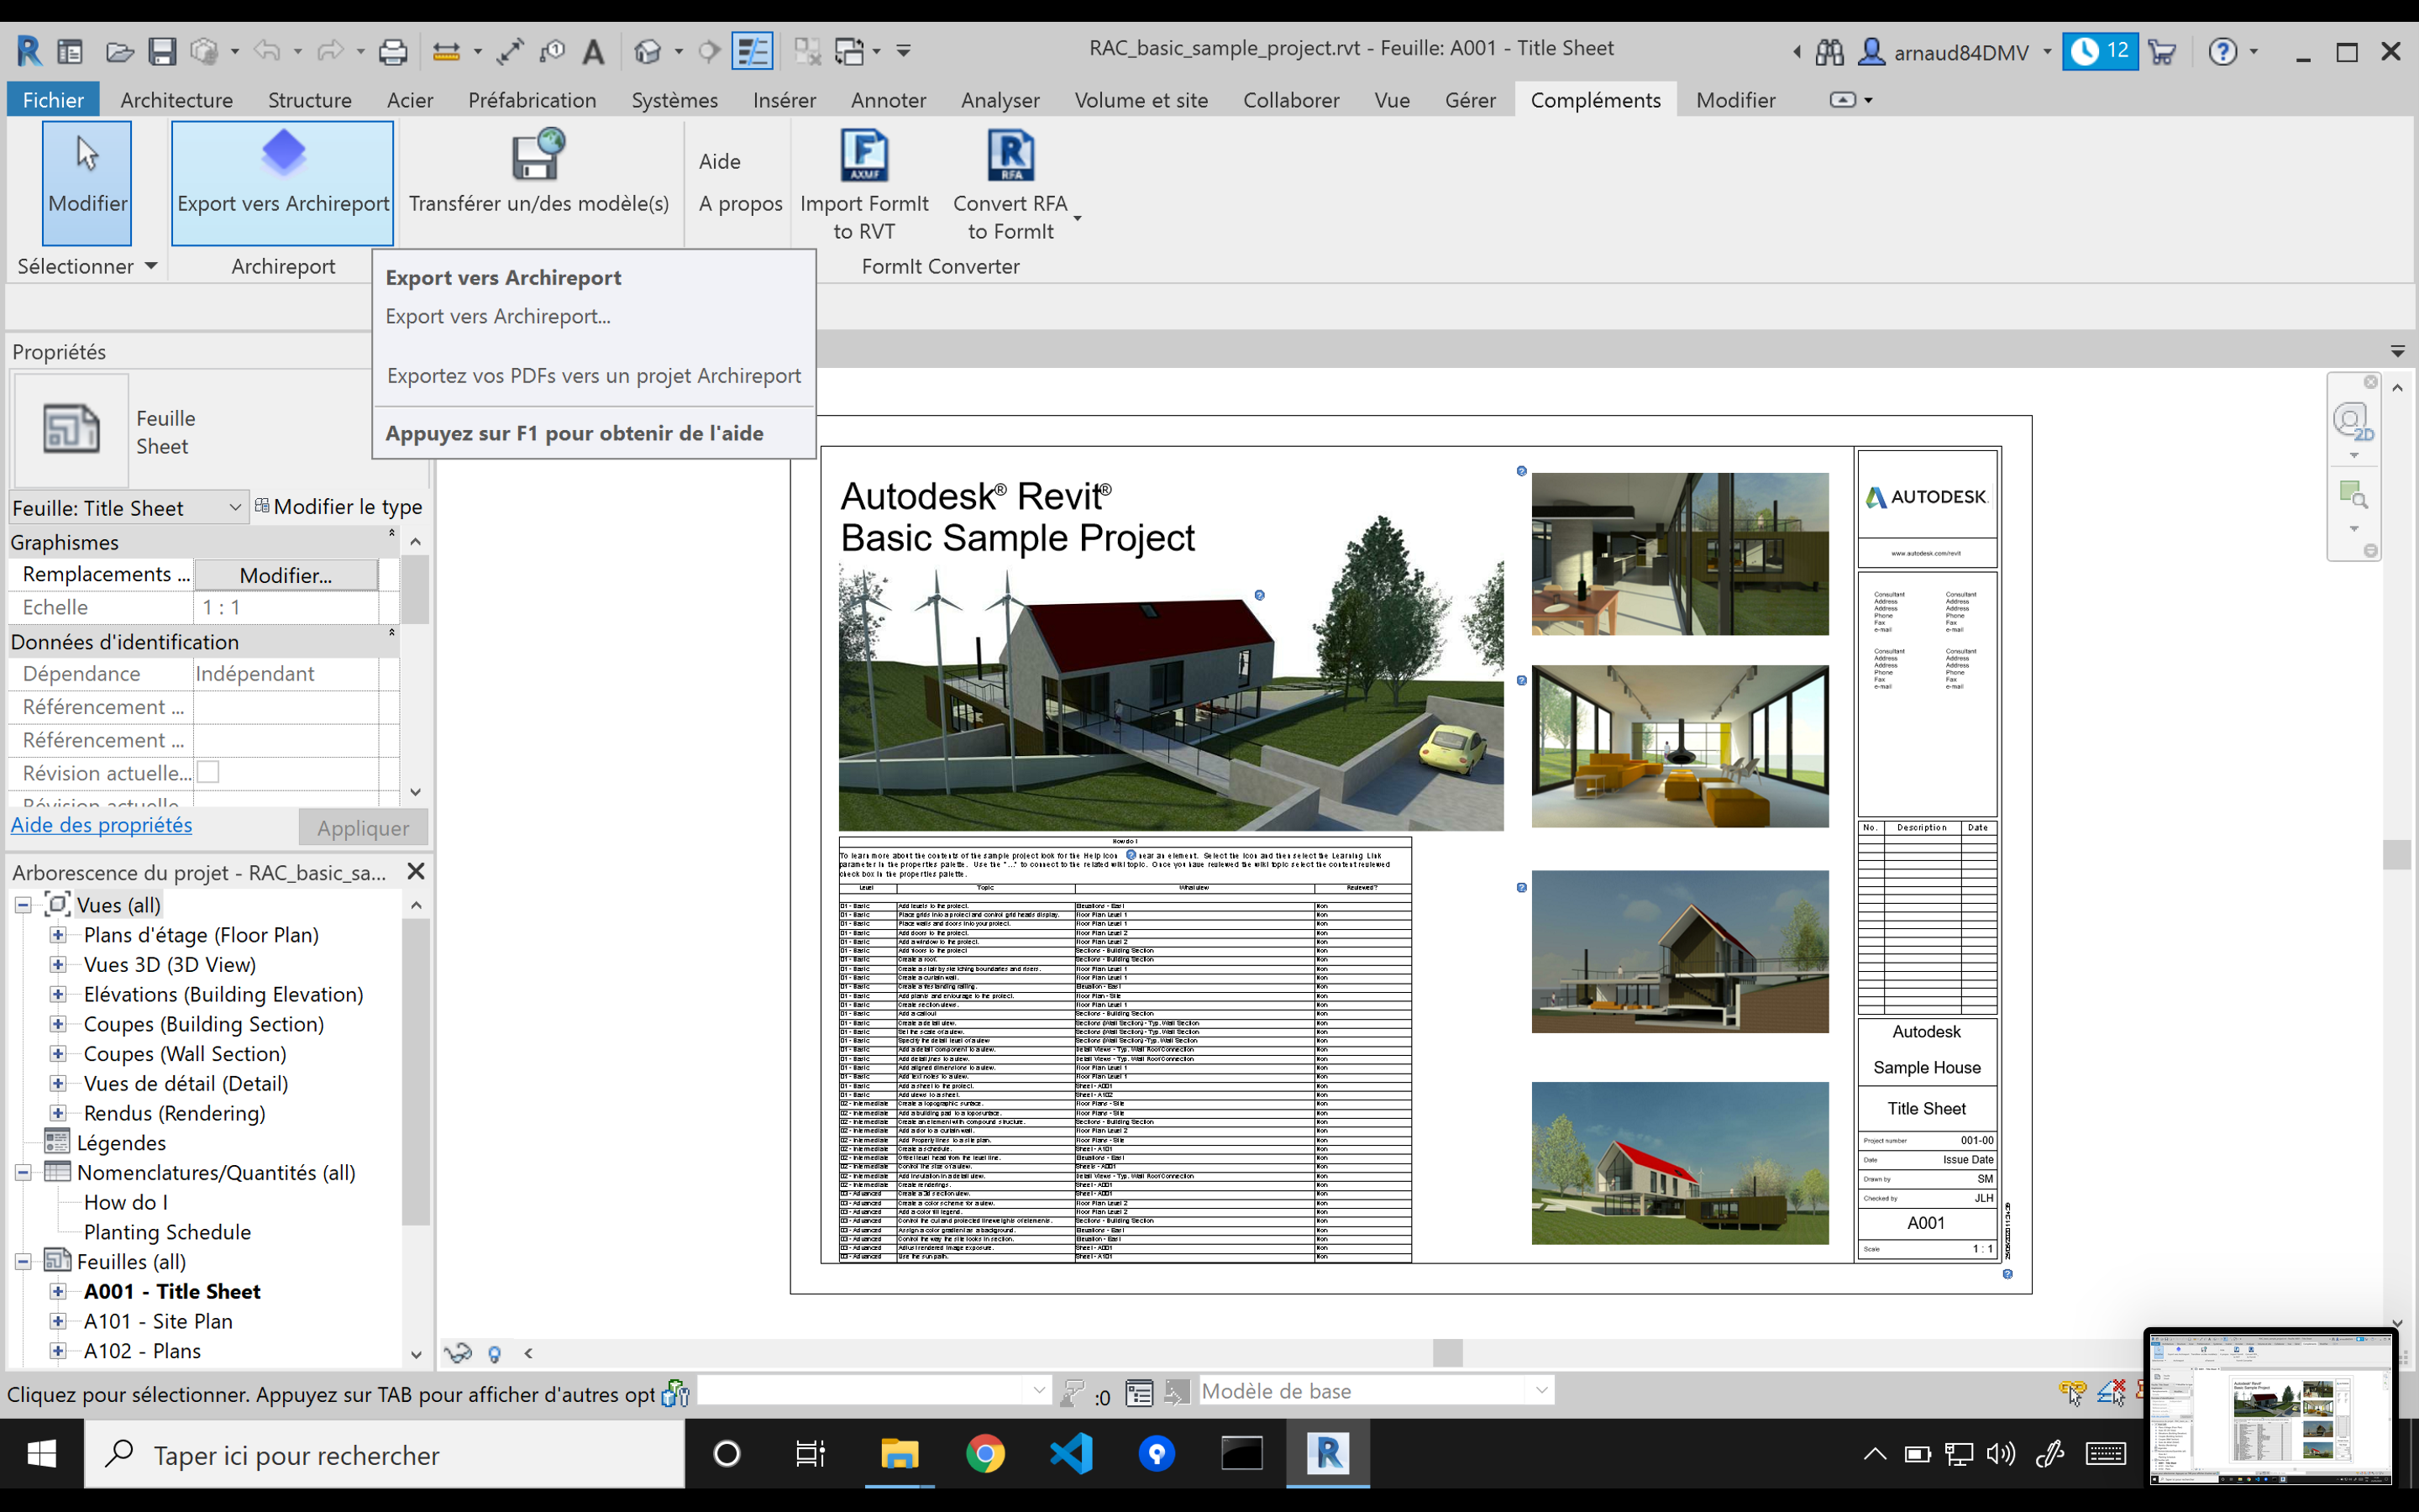Click the Save icon in quick access toolbar
Viewport: 2419px width, 1512px height.
pos(162,51)
